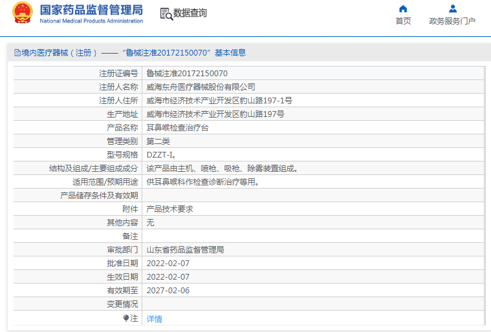Click the 管理类别 label
Screen dimensions: 491x332
[122, 141]
